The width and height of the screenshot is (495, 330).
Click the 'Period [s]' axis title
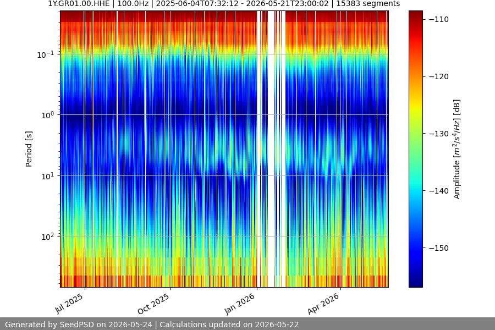click(29, 149)
